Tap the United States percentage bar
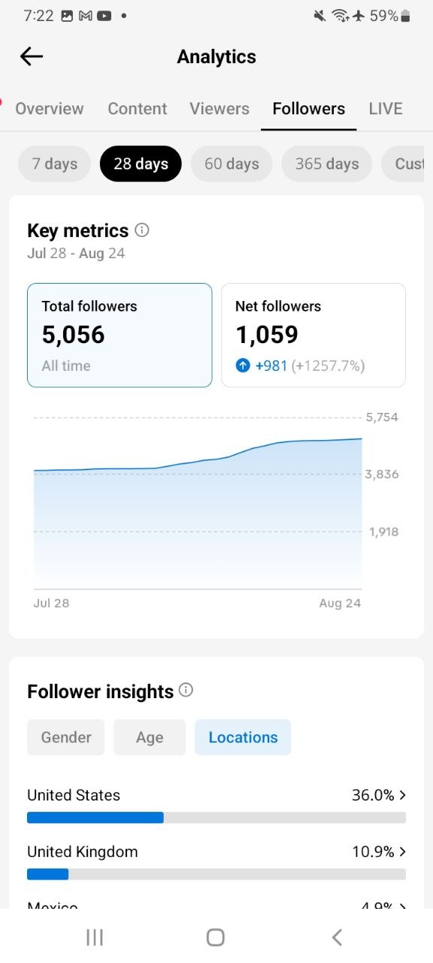 [216, 818]
